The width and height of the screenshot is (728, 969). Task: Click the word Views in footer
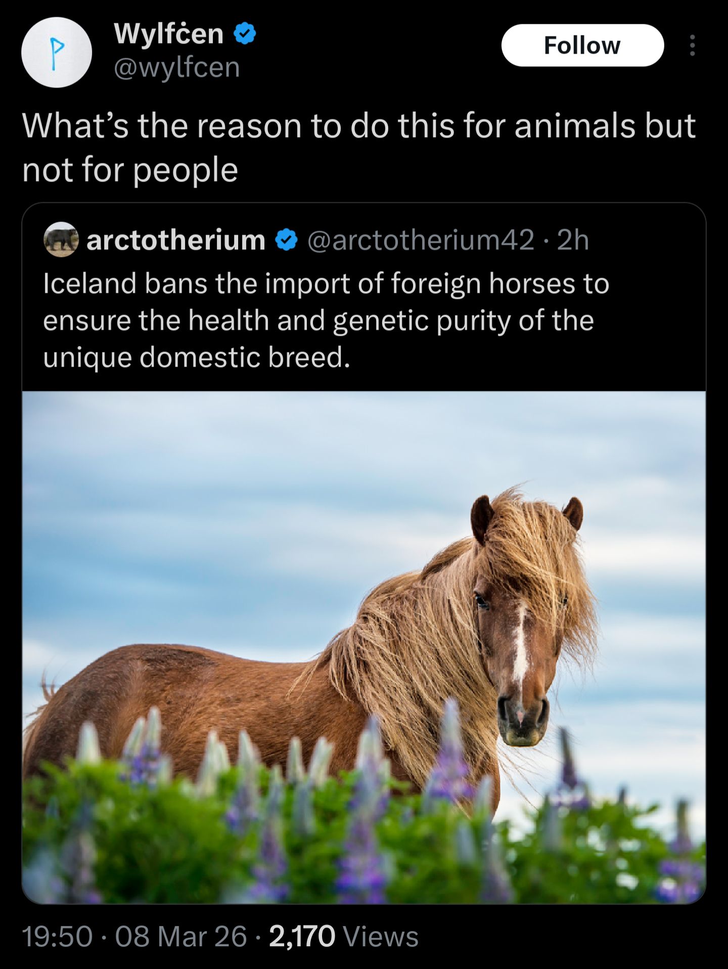point(381,936)
